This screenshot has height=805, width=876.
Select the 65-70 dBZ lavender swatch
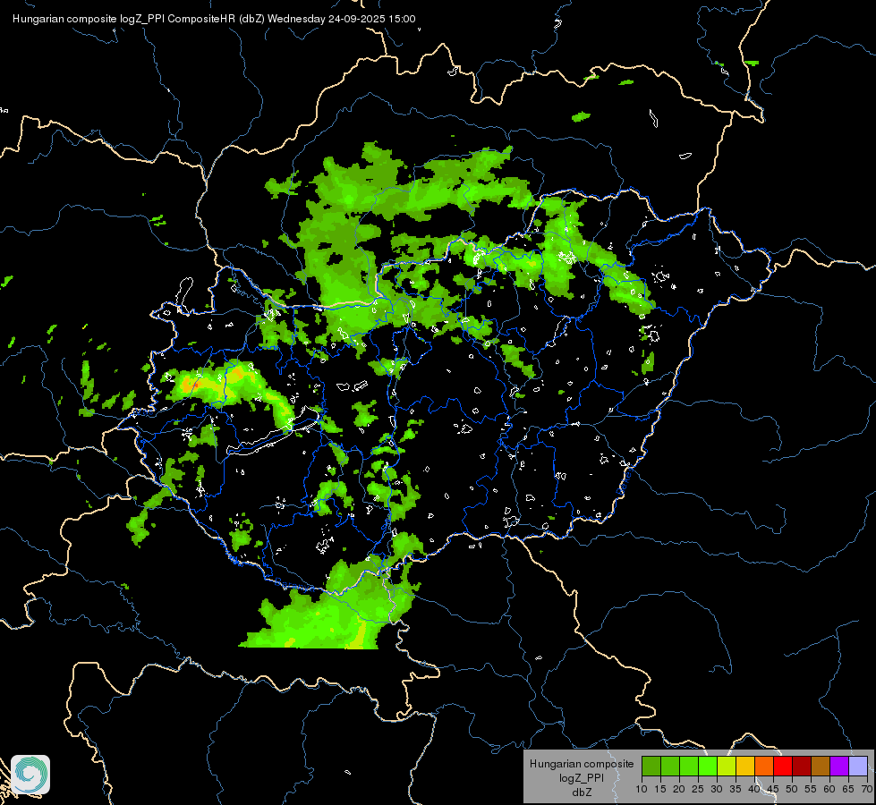(857, 767)
